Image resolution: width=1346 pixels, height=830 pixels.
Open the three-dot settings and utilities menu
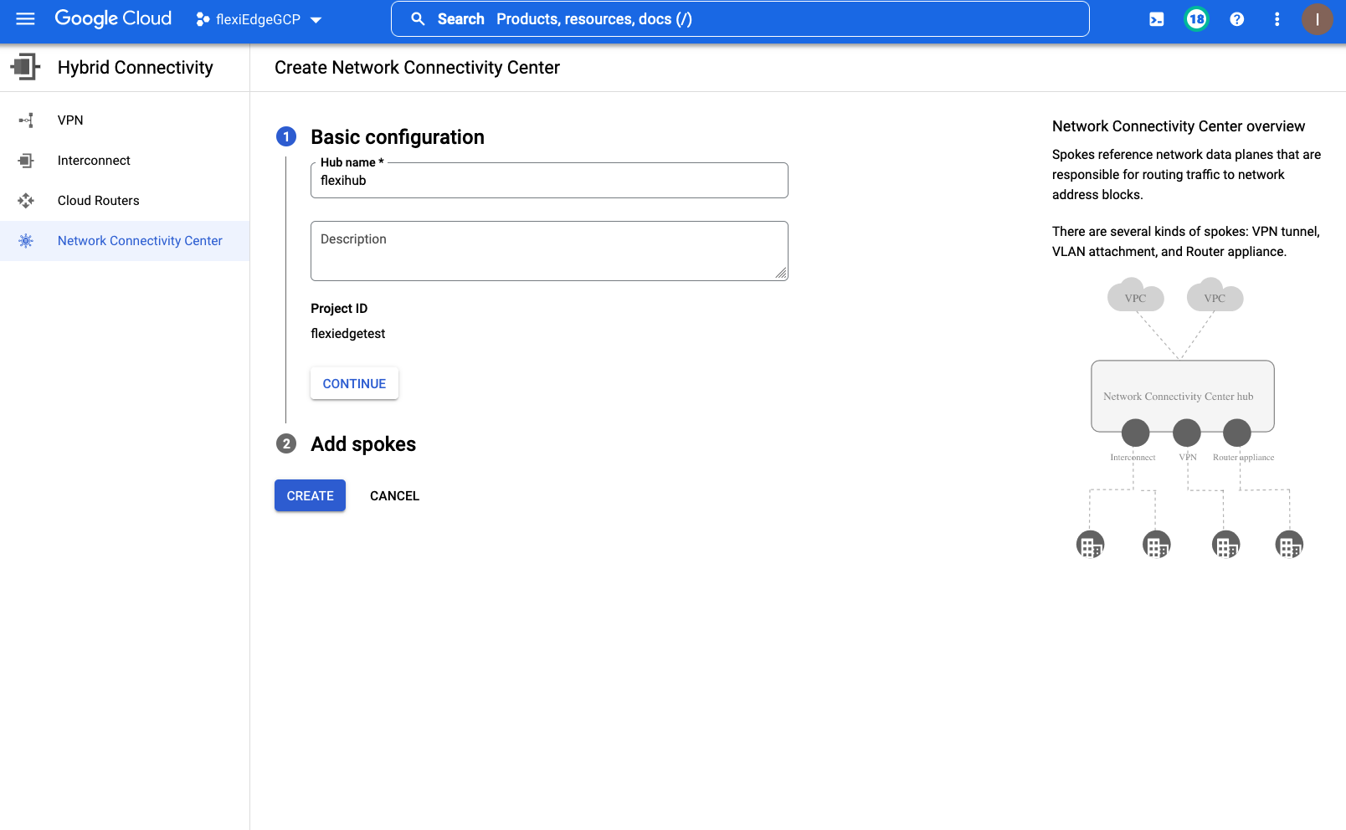pos(1277,19)
